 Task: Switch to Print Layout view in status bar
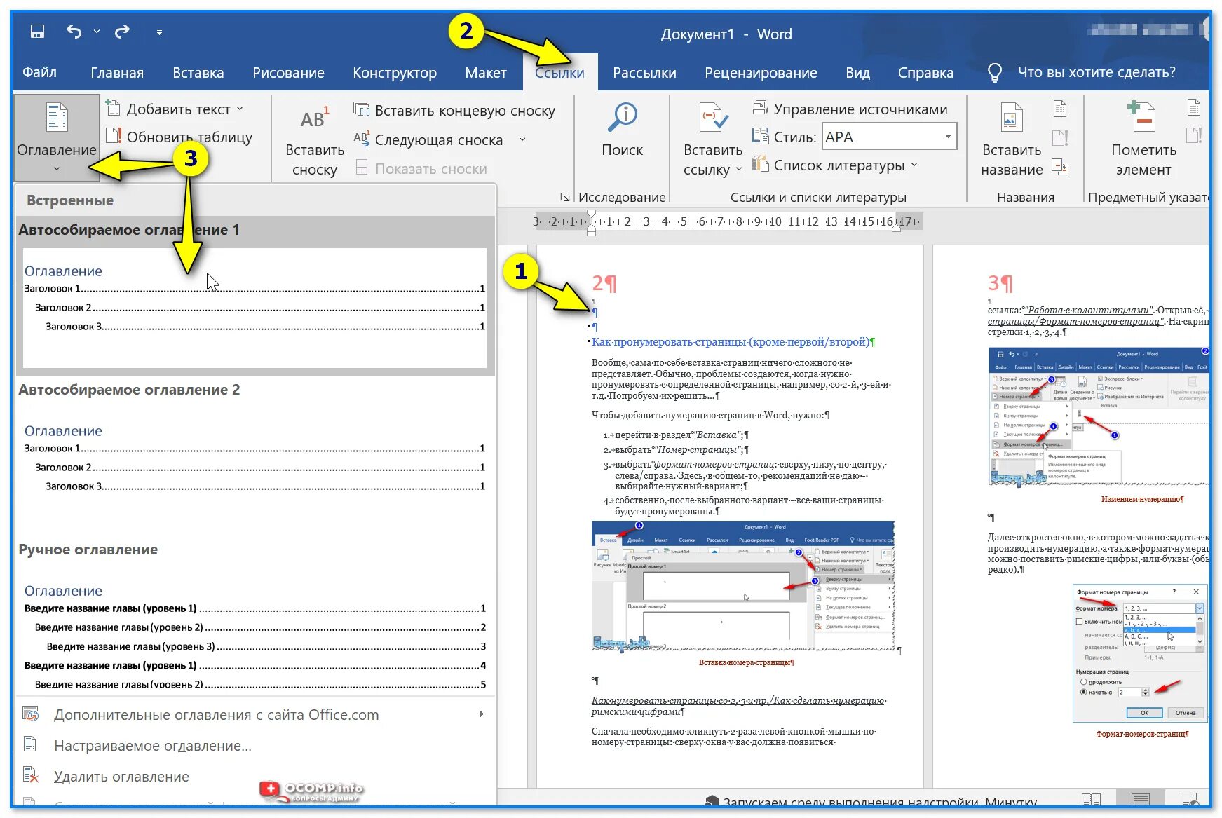coord(1140,800)
